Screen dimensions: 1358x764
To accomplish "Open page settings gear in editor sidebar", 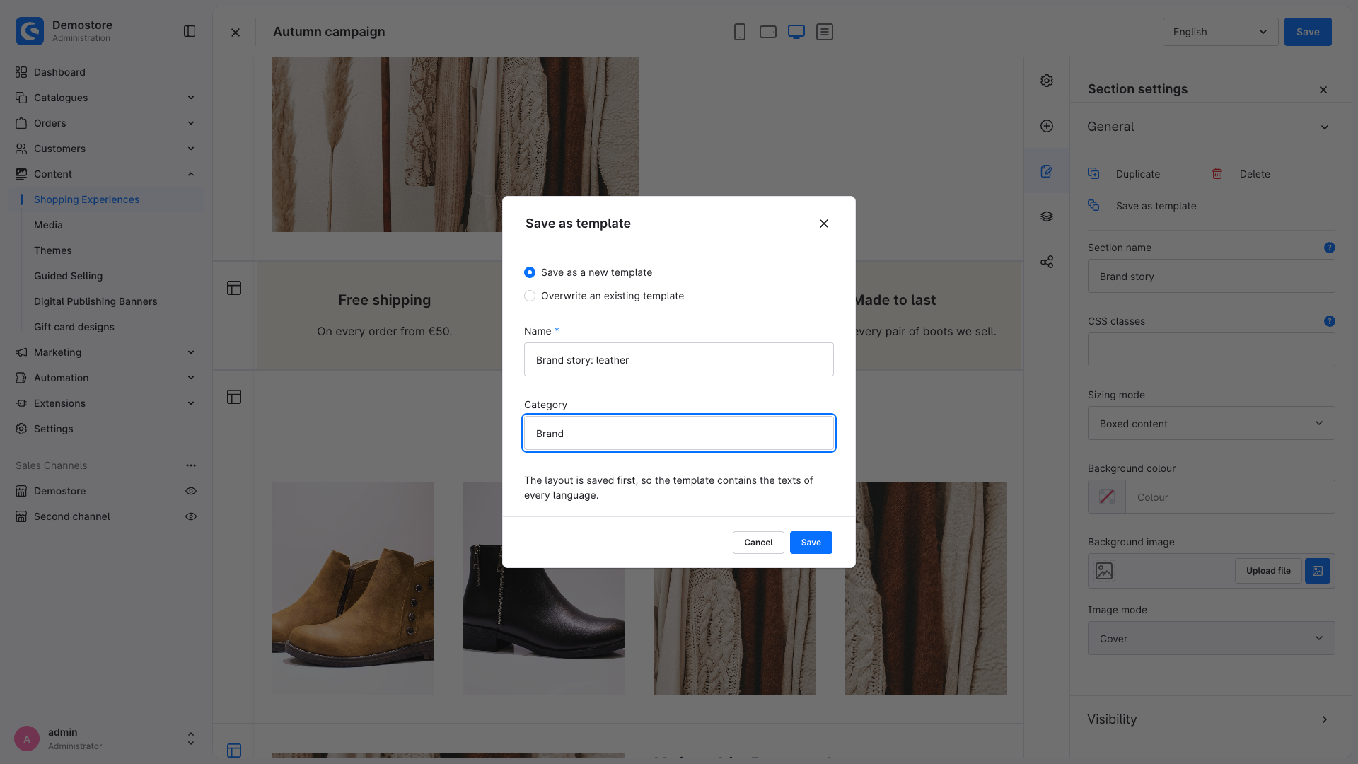I will tap(1047, 81).
